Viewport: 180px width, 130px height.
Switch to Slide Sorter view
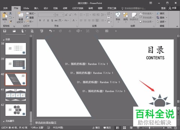tap(125, 128)
